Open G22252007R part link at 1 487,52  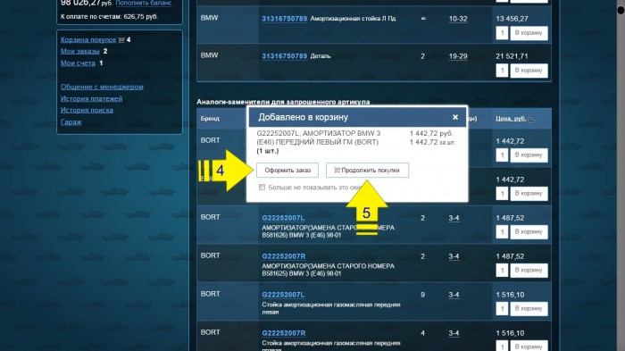tap(284, 256)
